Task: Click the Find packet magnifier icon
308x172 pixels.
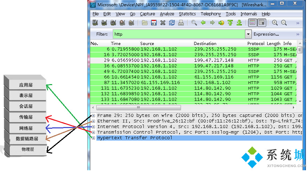Action: coord(194,23)
